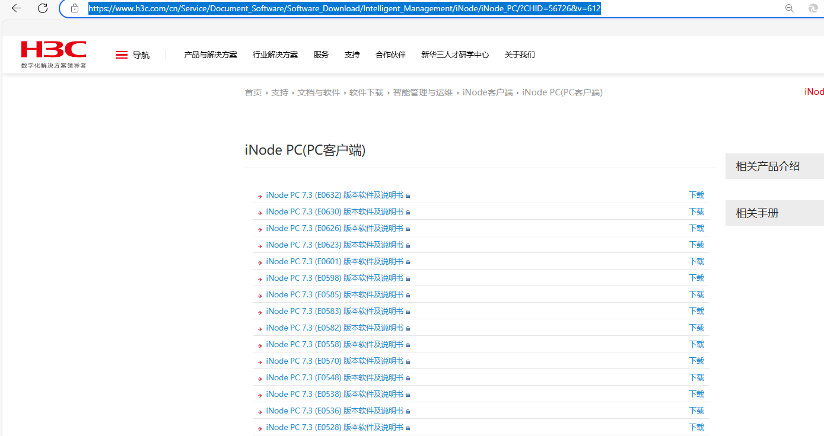The width and height of the screenshot is (824, 436).
Task: Click 下载 in the E0558 row
Action: [x=696, y=344]
